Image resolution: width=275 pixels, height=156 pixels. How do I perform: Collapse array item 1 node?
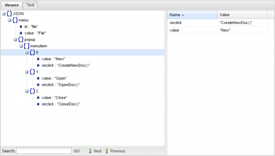pyautogui.click(x=27, y=72)
